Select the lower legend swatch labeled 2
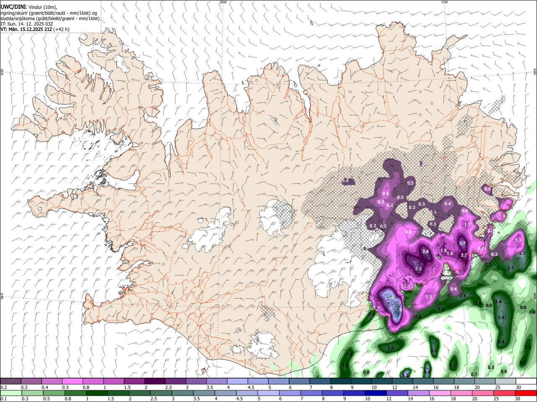This screenshot has width=537, height=402. coord(140,393)
